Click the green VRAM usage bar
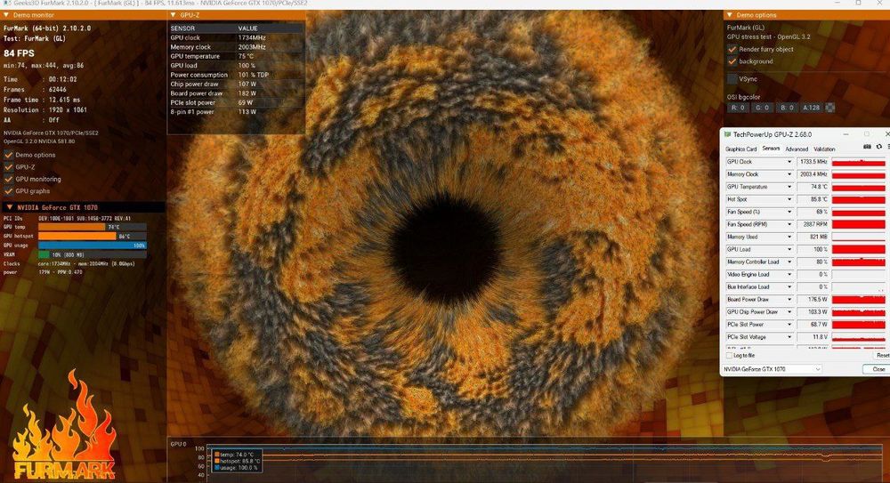 coord(44,254)
